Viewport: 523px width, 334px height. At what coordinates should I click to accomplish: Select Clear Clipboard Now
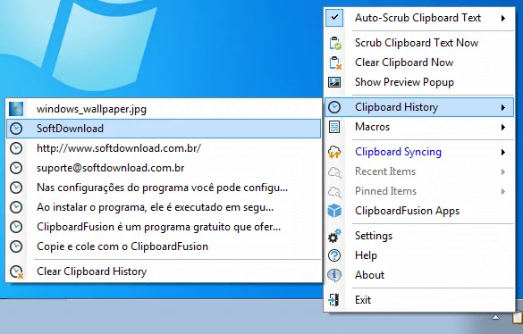[x=404, y=63]
